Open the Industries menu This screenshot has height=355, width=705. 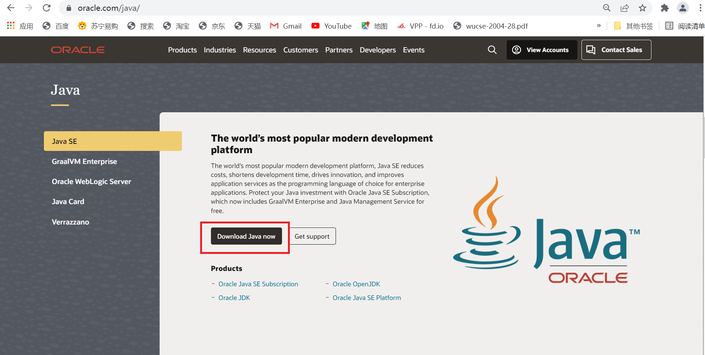tap(220, 50)
